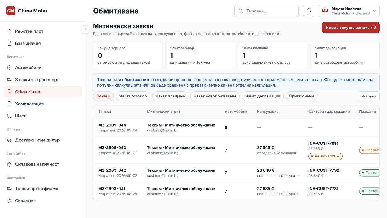Click the Калкулация column header
The height and width of the screenshot is (218, 387).
268,111
